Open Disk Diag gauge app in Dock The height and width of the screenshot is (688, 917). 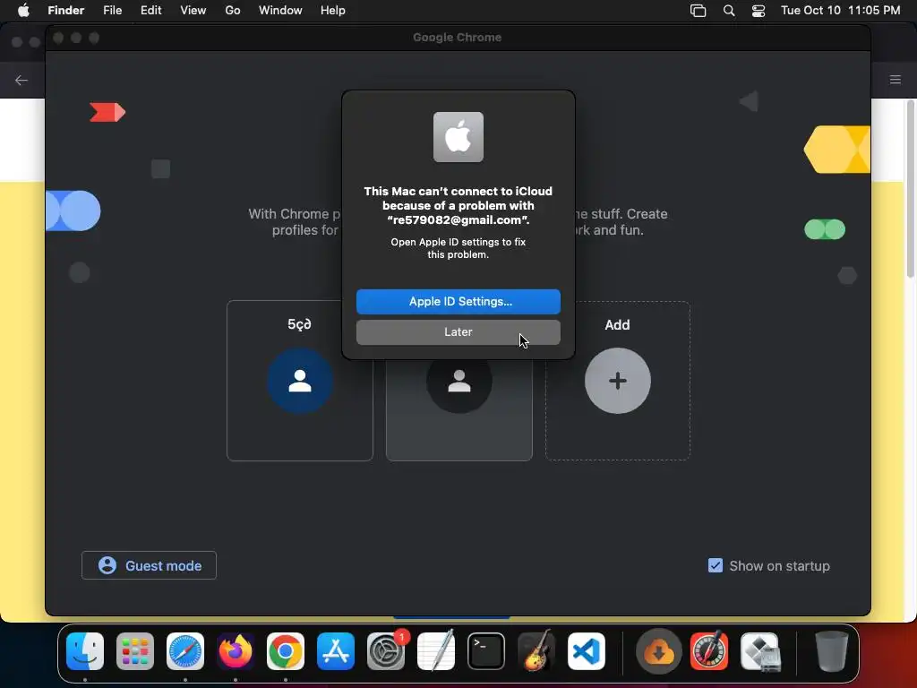click(x=709, y=651)
